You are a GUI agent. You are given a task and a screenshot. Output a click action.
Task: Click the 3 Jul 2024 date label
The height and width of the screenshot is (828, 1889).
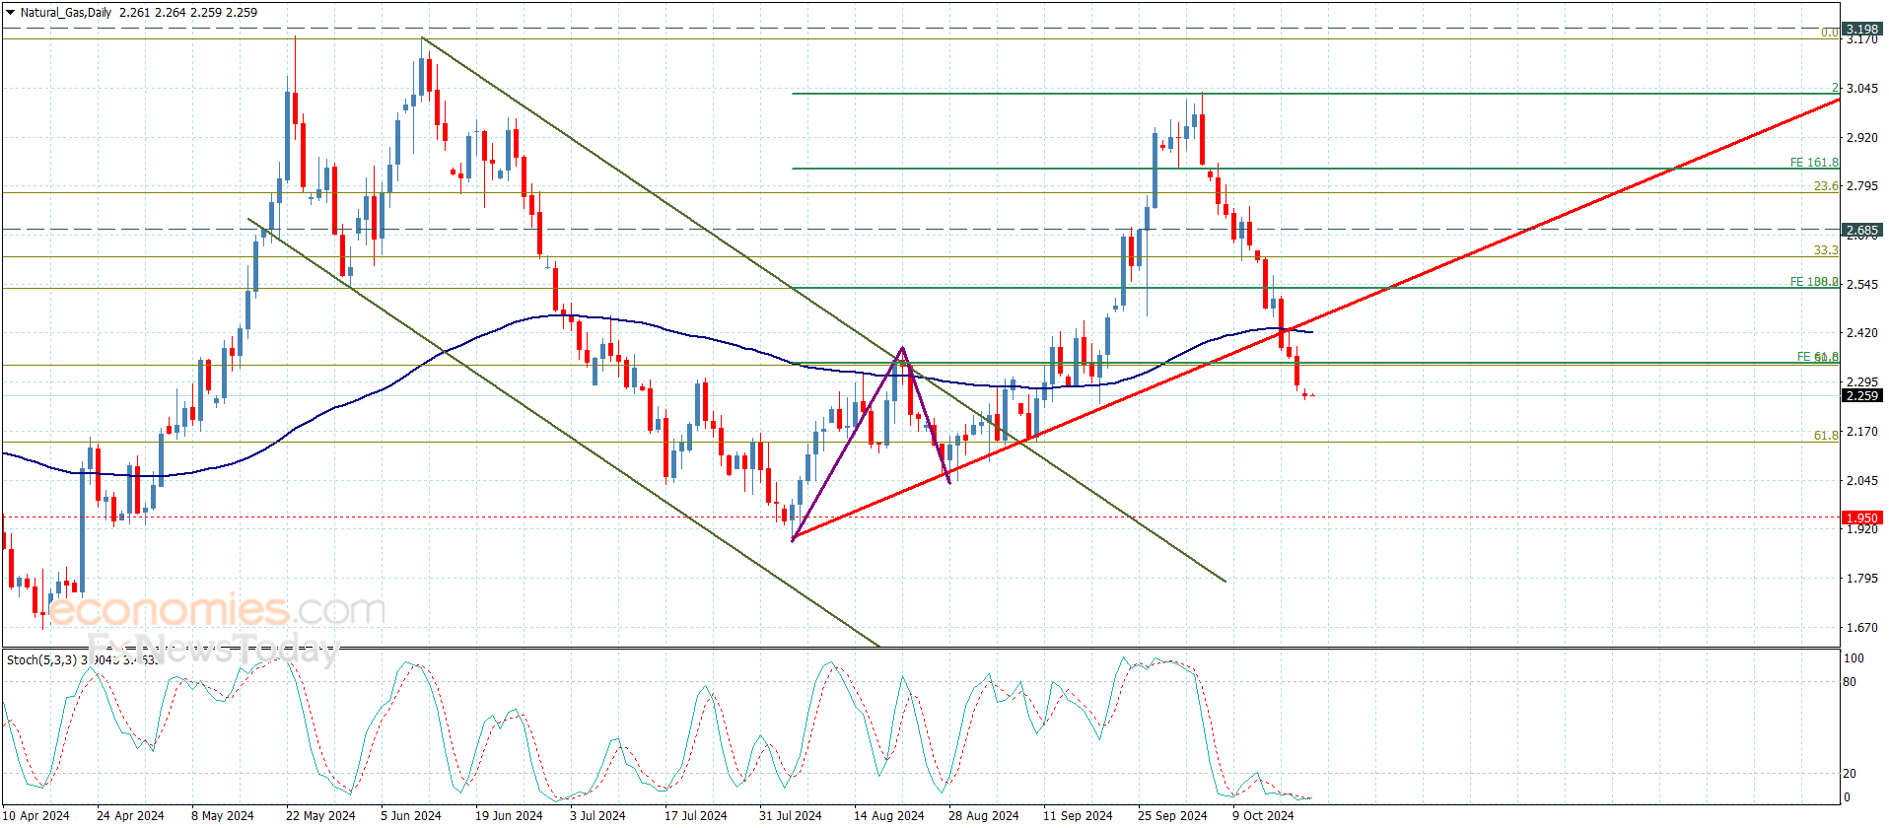pos(597,815)
